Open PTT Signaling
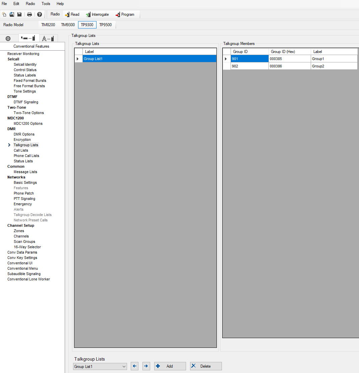359x373 pixels. coord(24,199)
